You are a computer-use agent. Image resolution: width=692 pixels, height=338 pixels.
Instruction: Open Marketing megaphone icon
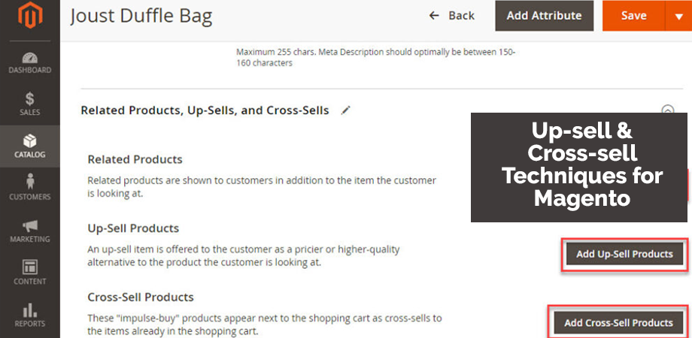click(29, 226)
